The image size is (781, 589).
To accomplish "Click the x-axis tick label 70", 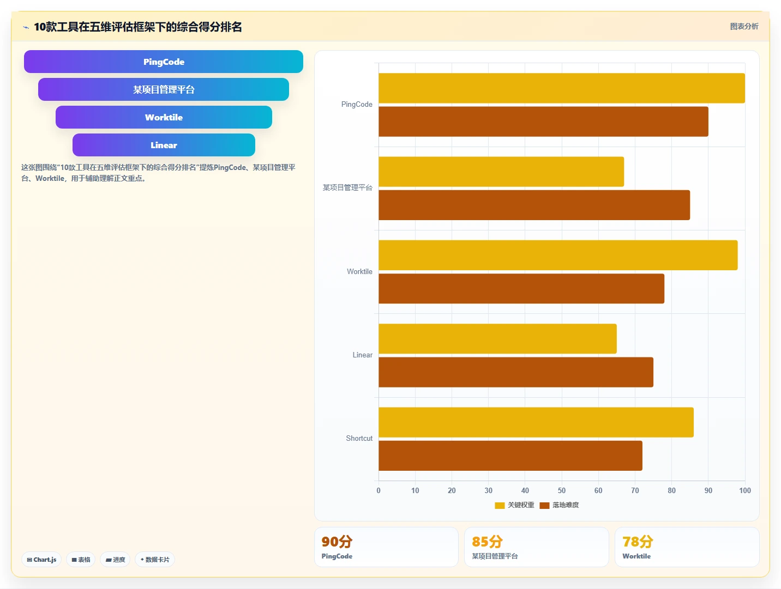I will pos(635,490).
